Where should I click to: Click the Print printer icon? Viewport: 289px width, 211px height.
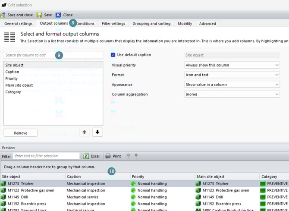(108, 156)
